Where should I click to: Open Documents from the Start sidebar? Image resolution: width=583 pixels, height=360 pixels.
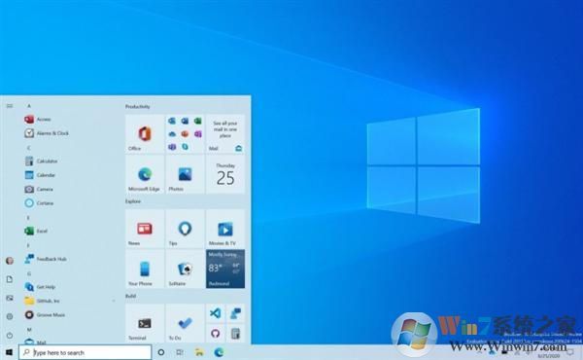(10, 279)
